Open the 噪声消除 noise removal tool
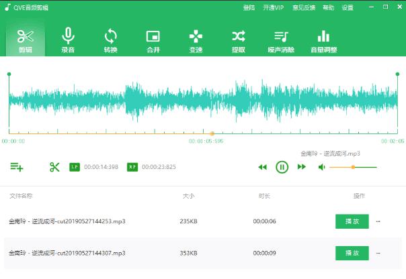The image size is (406, 279). click(x=281, y=40)
